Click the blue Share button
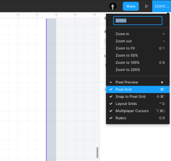 click(x=131, y=6)
